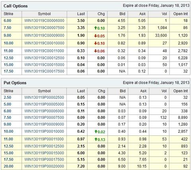This screenshot has width=191, height=170.
Task: Open put symbol WIN130119P00002500
Action: pyautogui.click(x=44, y=97)
